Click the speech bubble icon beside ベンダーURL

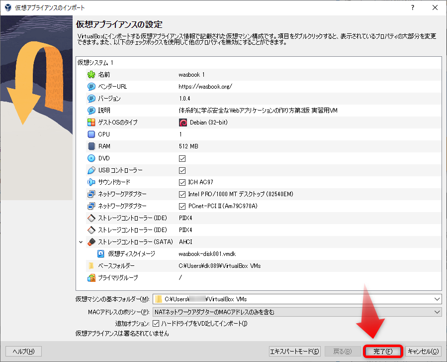click(91, 87)
